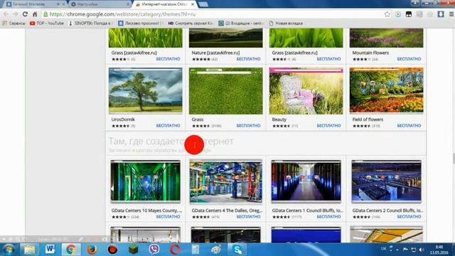Open the TOP - YouTube bookmark
455x256 pixels.
click(x=47, y=23)
